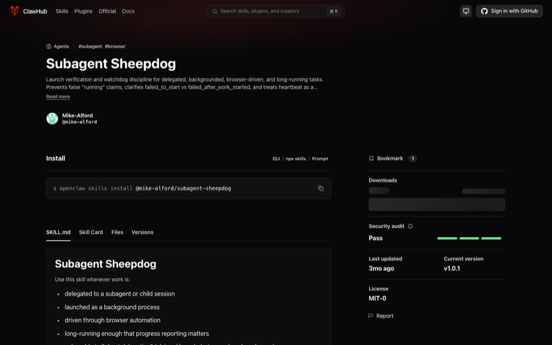Click 'delegated to a subagent or child session' bullet
This screenshot has height=345, width=552.
(120, 294)
